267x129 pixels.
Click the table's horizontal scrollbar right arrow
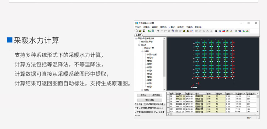[255, 114]
